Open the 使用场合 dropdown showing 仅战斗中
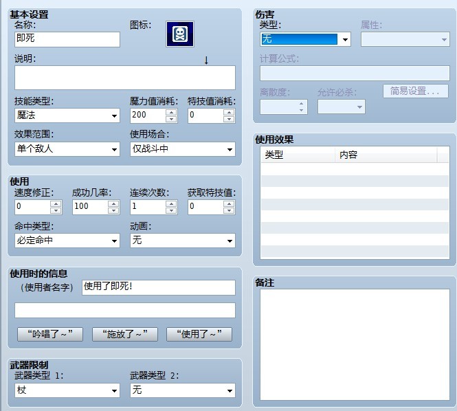The height and width of the screenshot is (411, 457). click(x=182, y=149)
